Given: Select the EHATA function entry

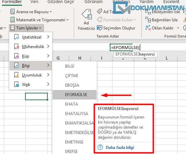Looking at the screenshot, I should 75,104.
